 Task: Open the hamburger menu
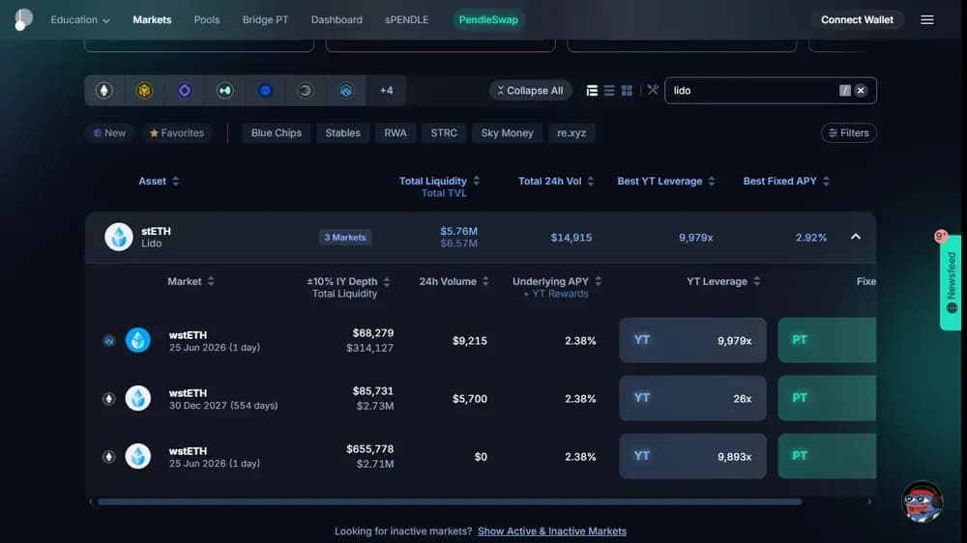[927, 19]
